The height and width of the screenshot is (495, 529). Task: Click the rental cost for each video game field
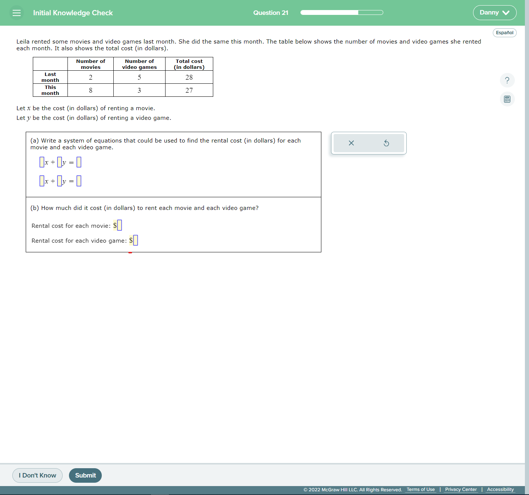[x=135, y=240]
